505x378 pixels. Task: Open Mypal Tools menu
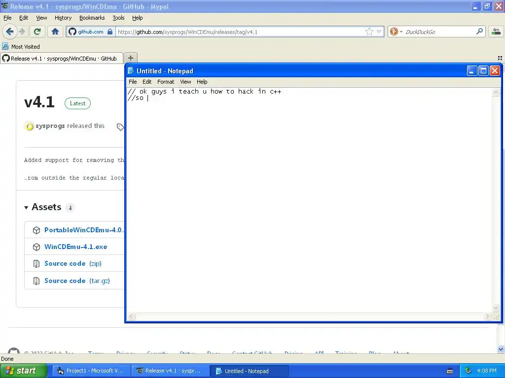tap(118, 18)
